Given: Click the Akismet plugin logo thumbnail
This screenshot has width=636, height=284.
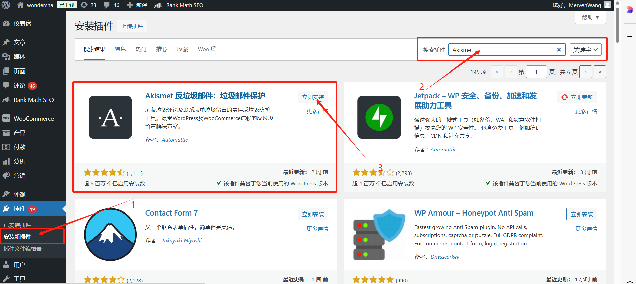Looking at the screenshot, I should 110,117.
